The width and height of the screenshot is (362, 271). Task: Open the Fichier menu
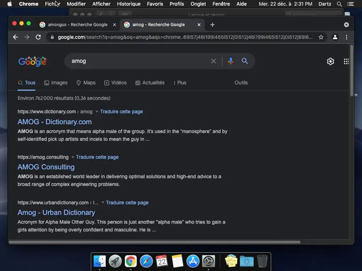point(53,4)
